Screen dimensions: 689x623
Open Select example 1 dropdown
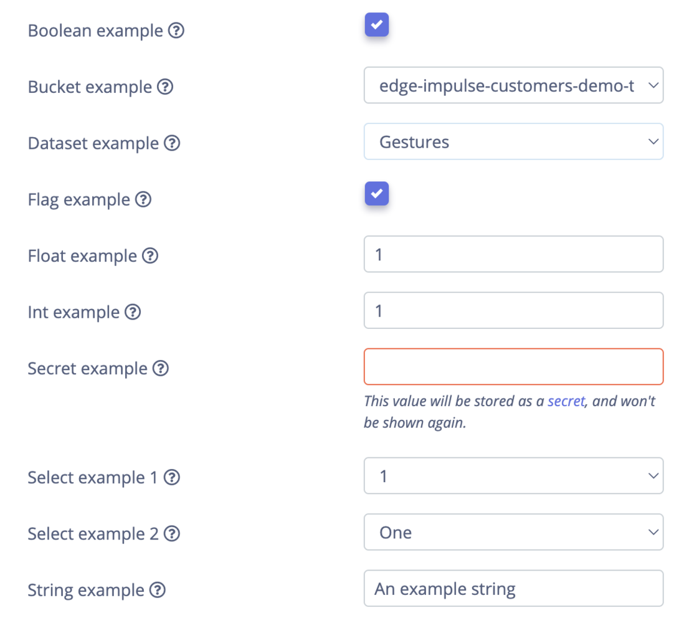pos(513,476)
